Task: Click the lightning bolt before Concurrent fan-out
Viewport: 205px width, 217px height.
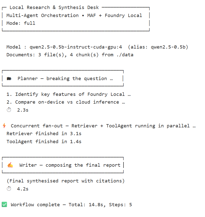Action: tap(4, 126)
